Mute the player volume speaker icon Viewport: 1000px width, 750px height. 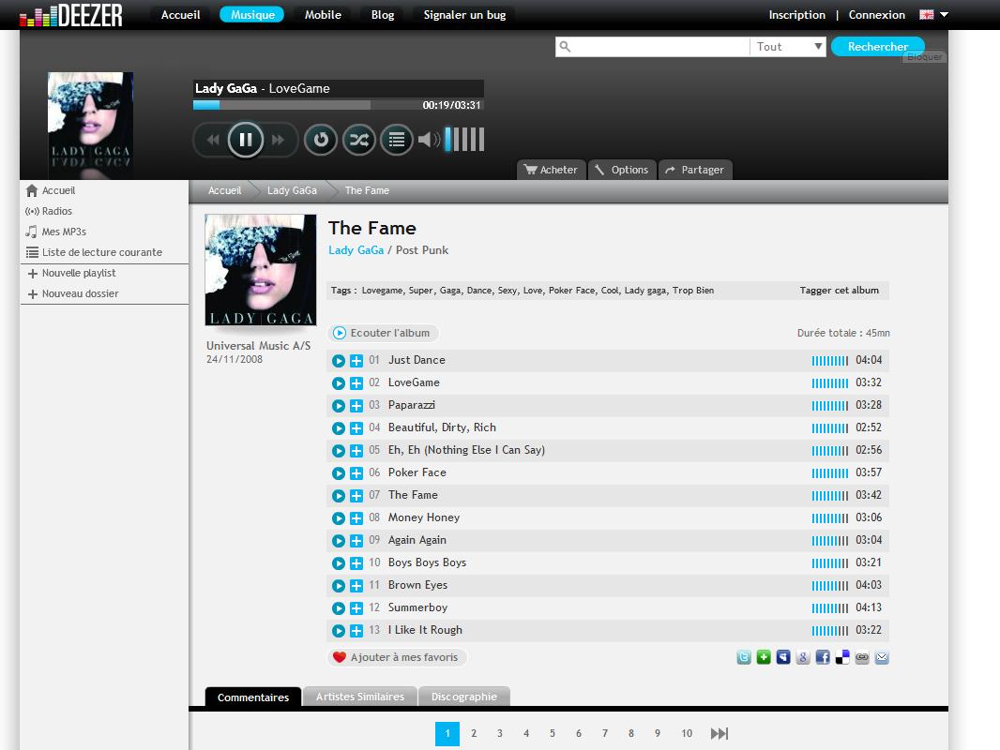tap(428, 140)
